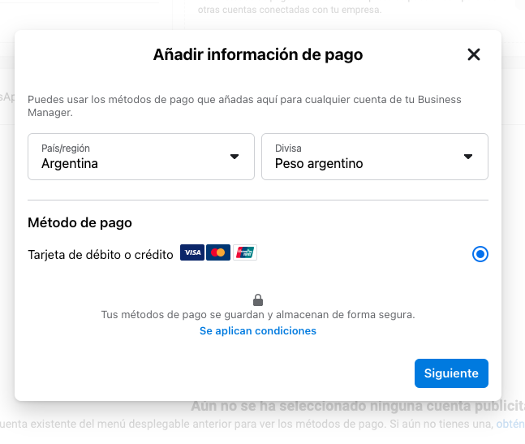The width and height of the screenshot is (525, 444).
Task: Click the arrow next to Peso argentino
Action: click(x=468, y=157)
